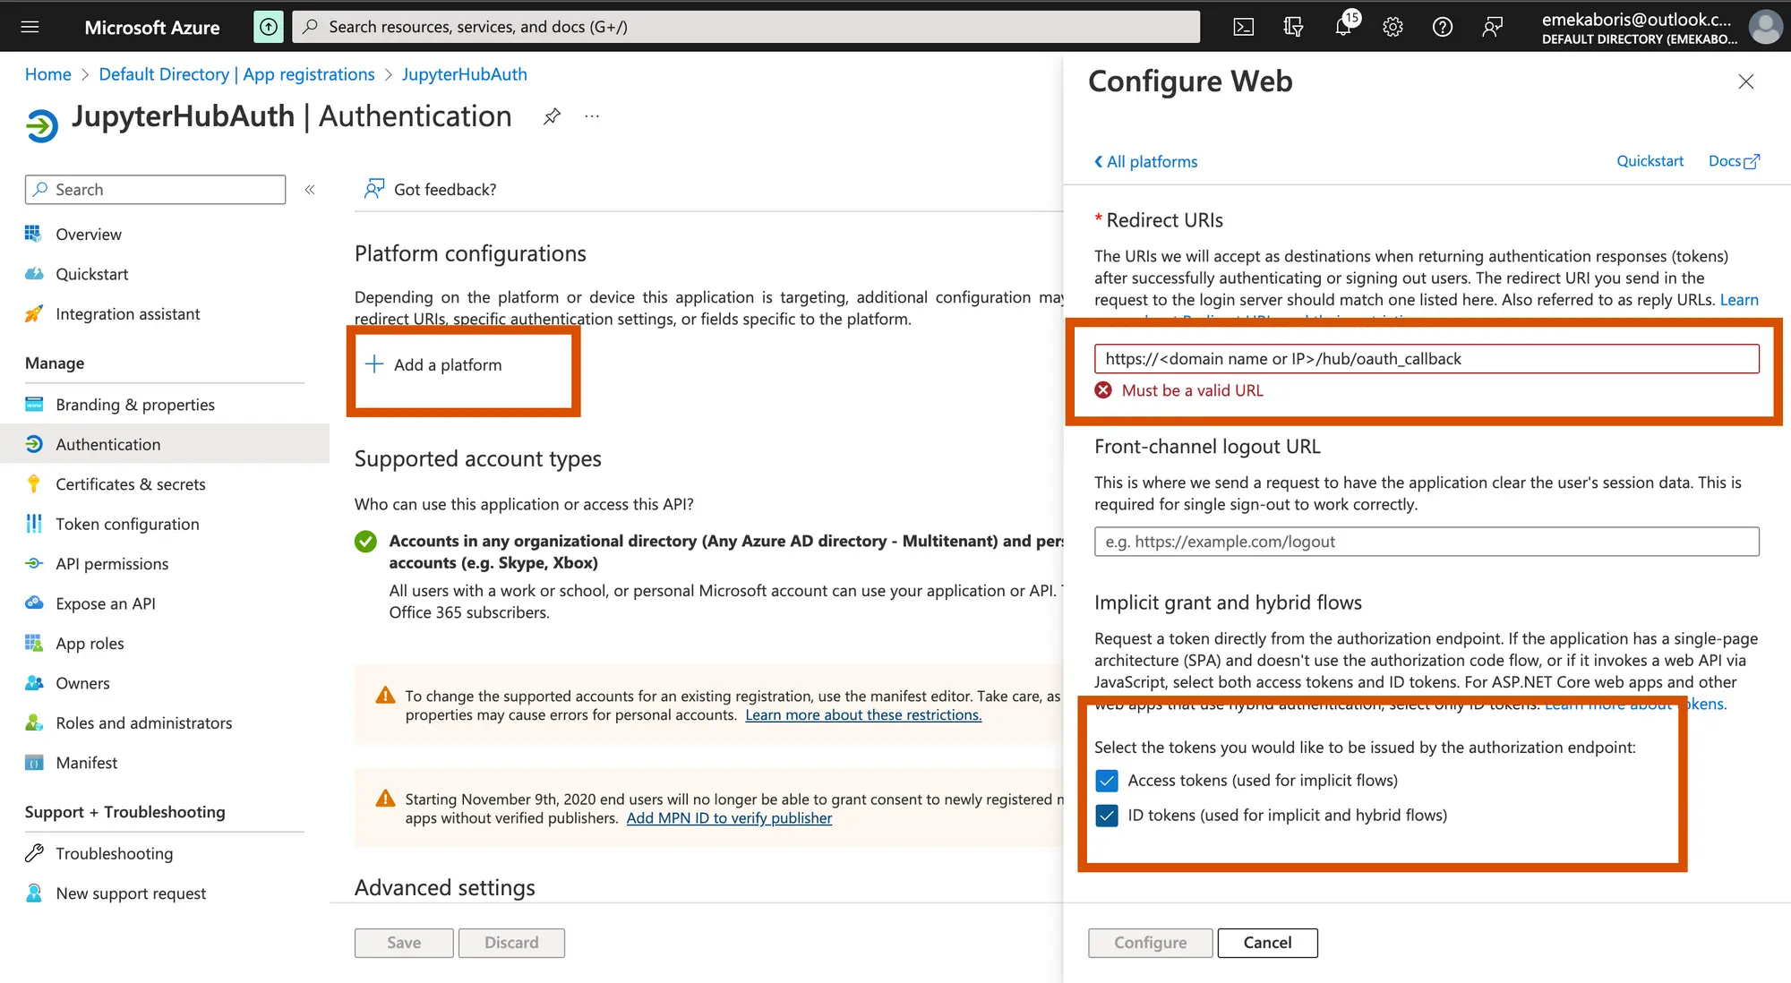The width and height of the screenshot is (1791, 983).
Task: Open Default Directory App registrations breadcrumb
Action: pyautogui.click(x=236, y=74)
